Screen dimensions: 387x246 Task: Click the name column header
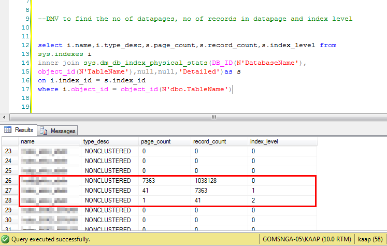click(x=49, y=141)
